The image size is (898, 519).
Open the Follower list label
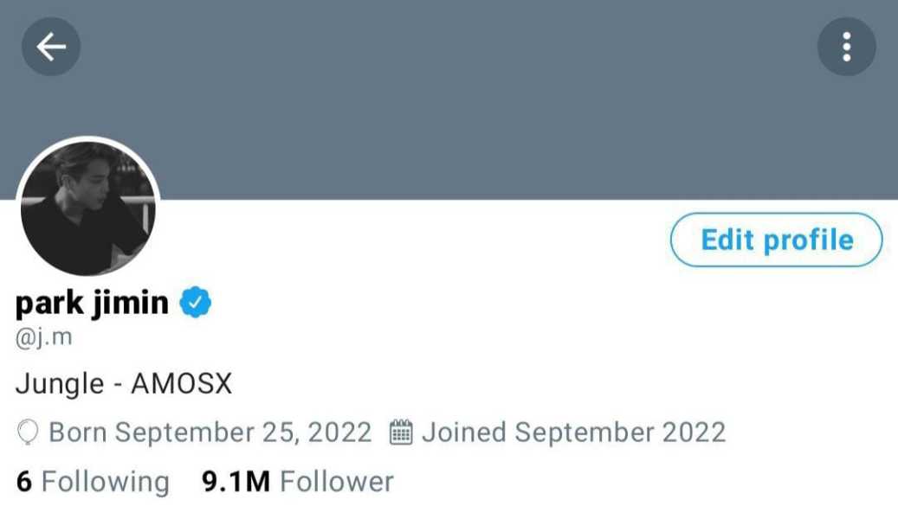point(337,482)
